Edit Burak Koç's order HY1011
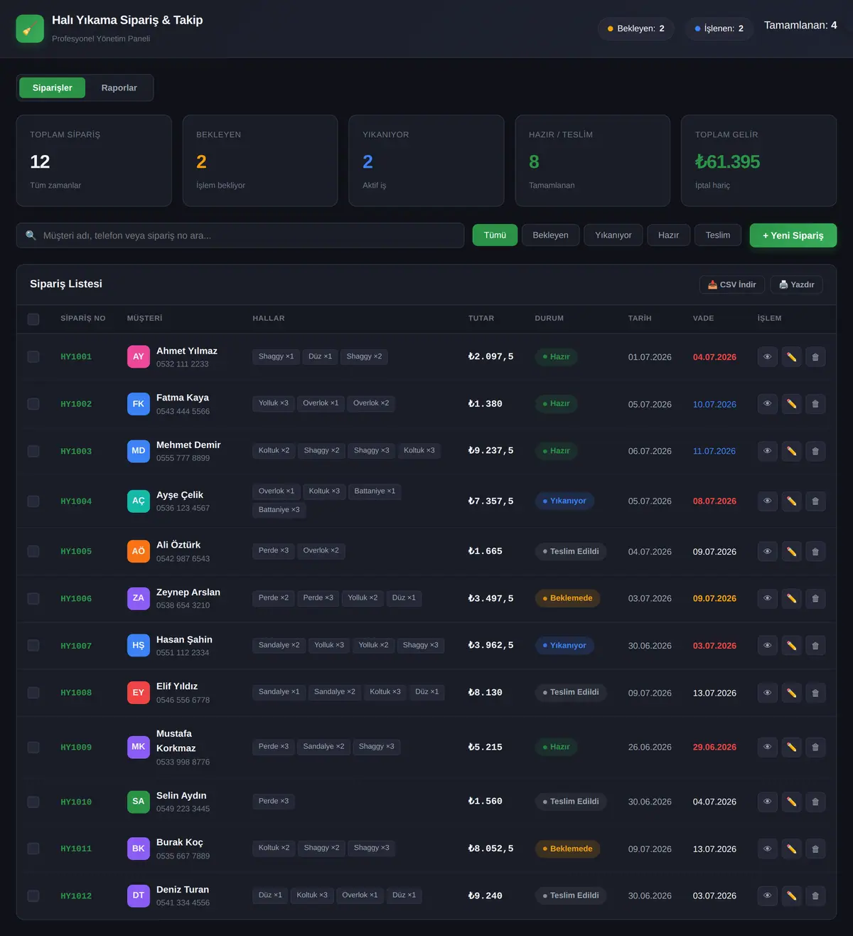 pyautogui.click(x=791, y=849)
